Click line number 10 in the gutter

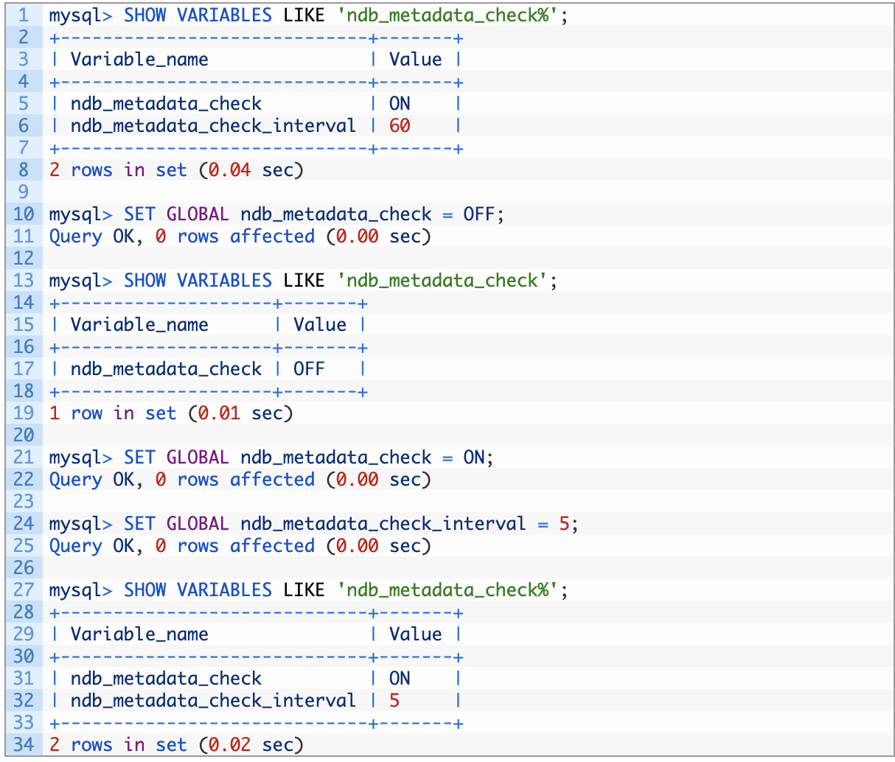pyautogui.click(x=24, y=214)
